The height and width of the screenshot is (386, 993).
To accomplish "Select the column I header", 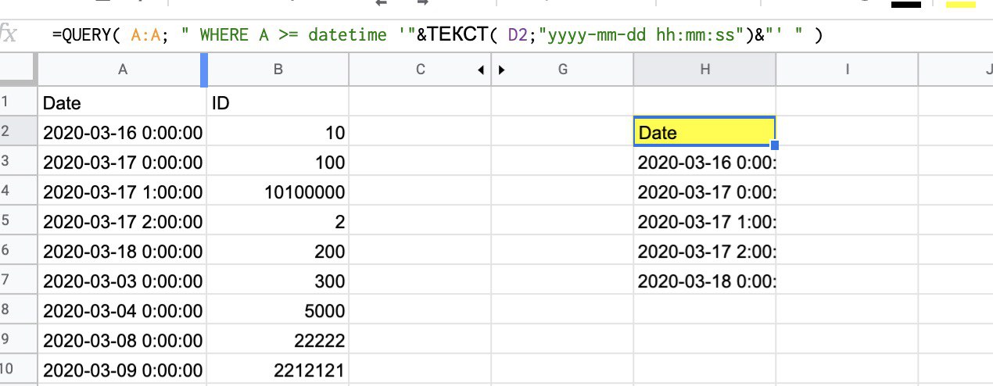I will (x=847, y=70).
